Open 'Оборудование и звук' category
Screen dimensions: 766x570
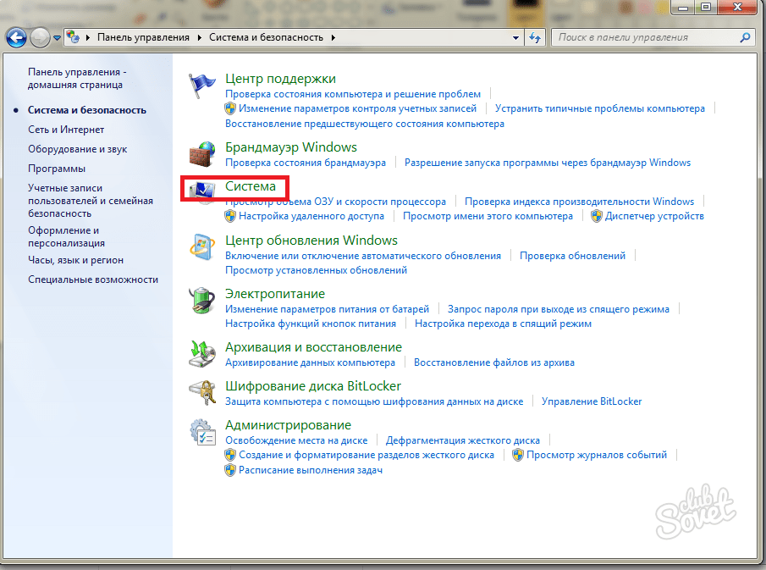click(77, 149)
